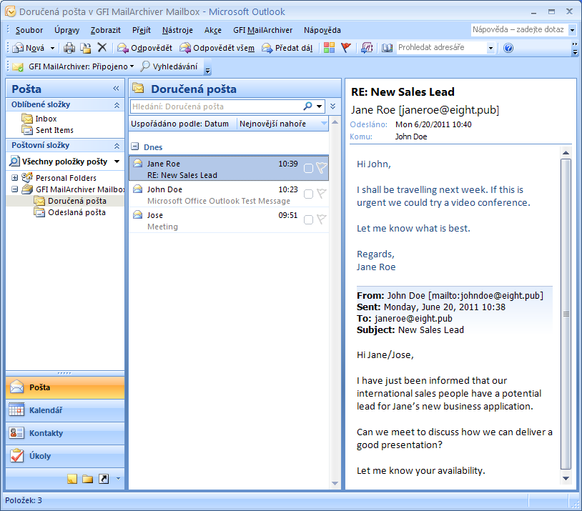Image resolution: width=582 pixels, height=511 pixels.
Task: Click the reading pane scroll up arrow
Action: (566, 152)
